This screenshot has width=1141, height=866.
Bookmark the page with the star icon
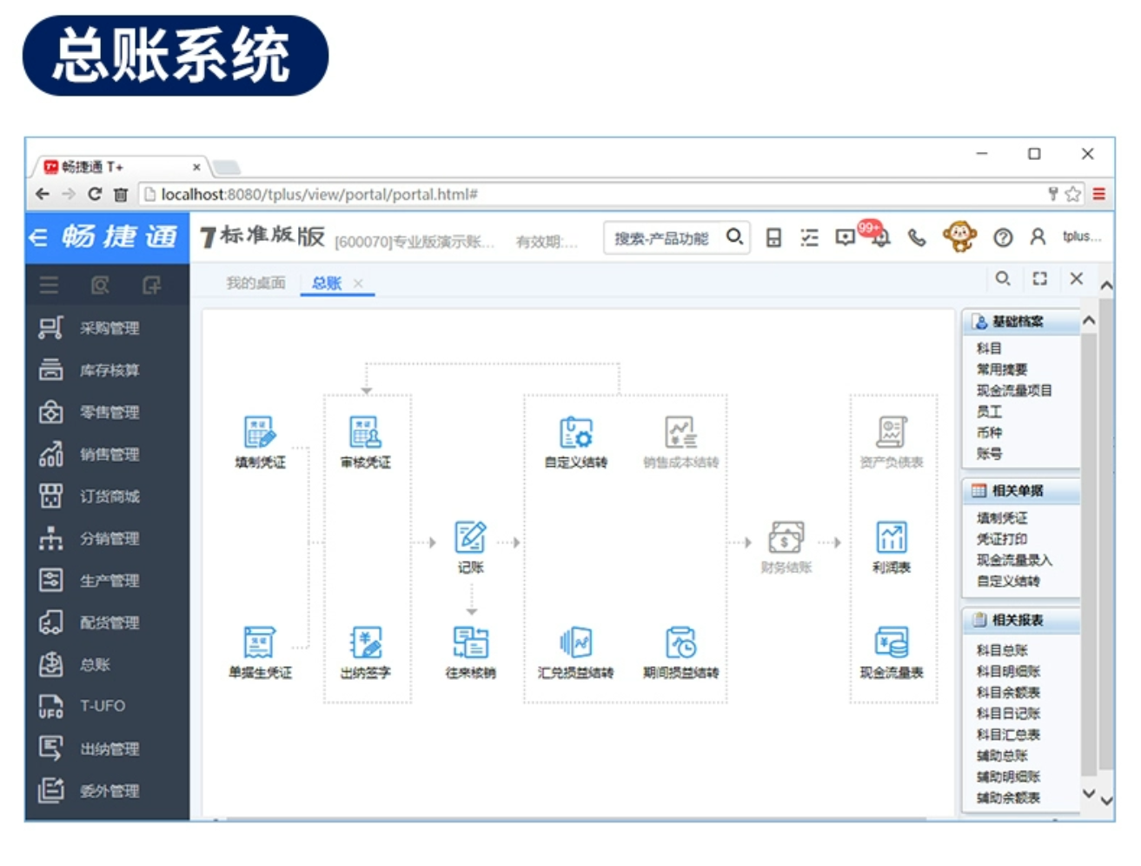click(x=1073, y=194)
